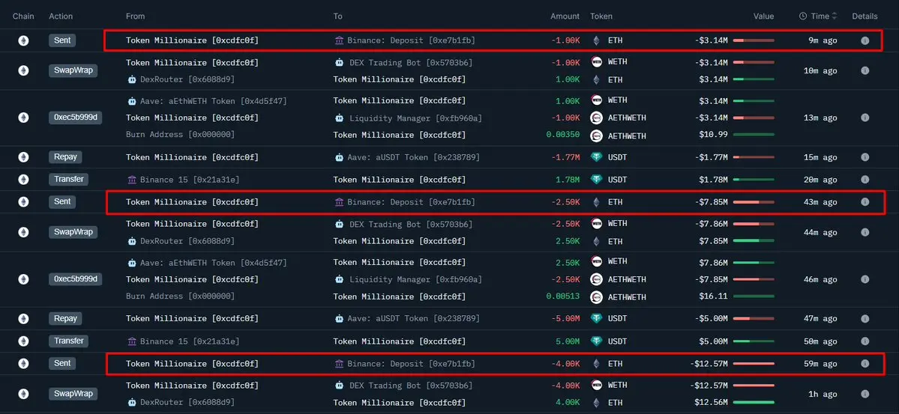Select the Repay action tag at 47m ago
Screen dimensions: 899x414
pyautogui.click(x=65, y=318)
